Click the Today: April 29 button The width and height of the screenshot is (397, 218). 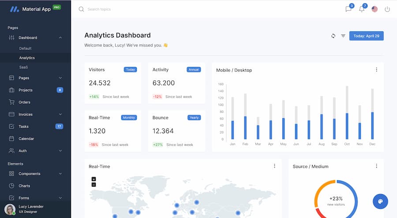point(366,36)
